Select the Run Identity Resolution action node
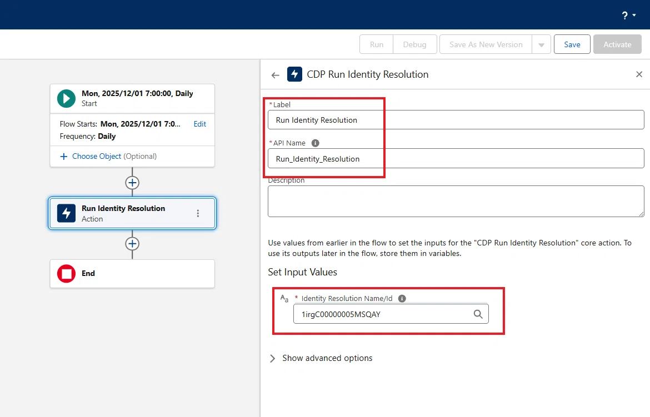The image size is (650, 417). pyautogui.click(x=132, y=213)
